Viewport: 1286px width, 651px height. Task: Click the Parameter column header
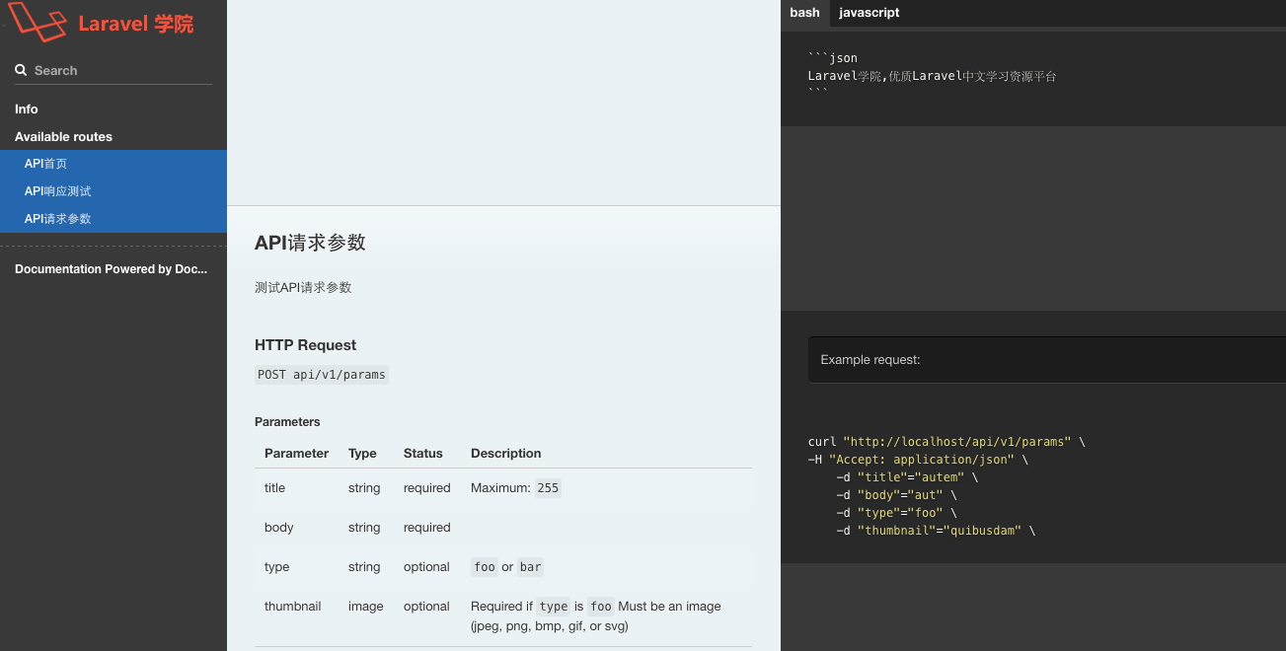pyautogui.click(x=296, y=453)
